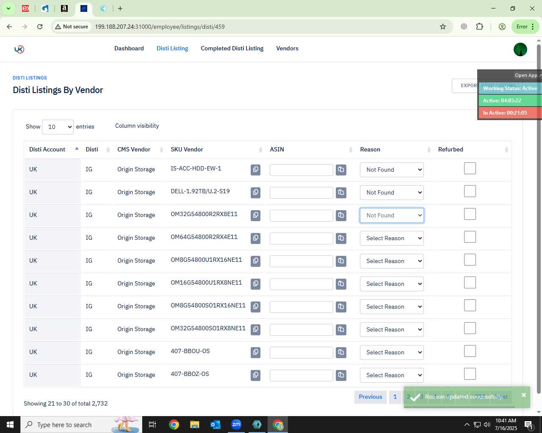Go to Completed Disti Listing

[232, 49]
